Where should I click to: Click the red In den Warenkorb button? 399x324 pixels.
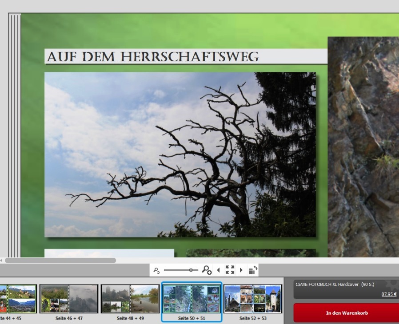347,313
